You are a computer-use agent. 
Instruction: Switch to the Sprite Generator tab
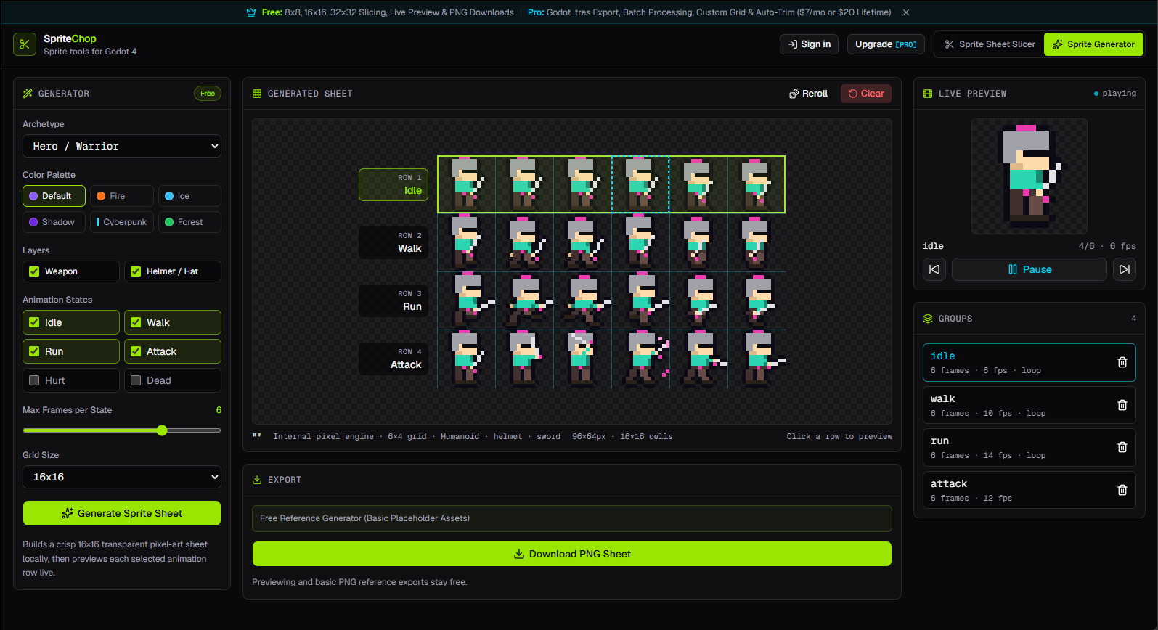click(1093, 44)
